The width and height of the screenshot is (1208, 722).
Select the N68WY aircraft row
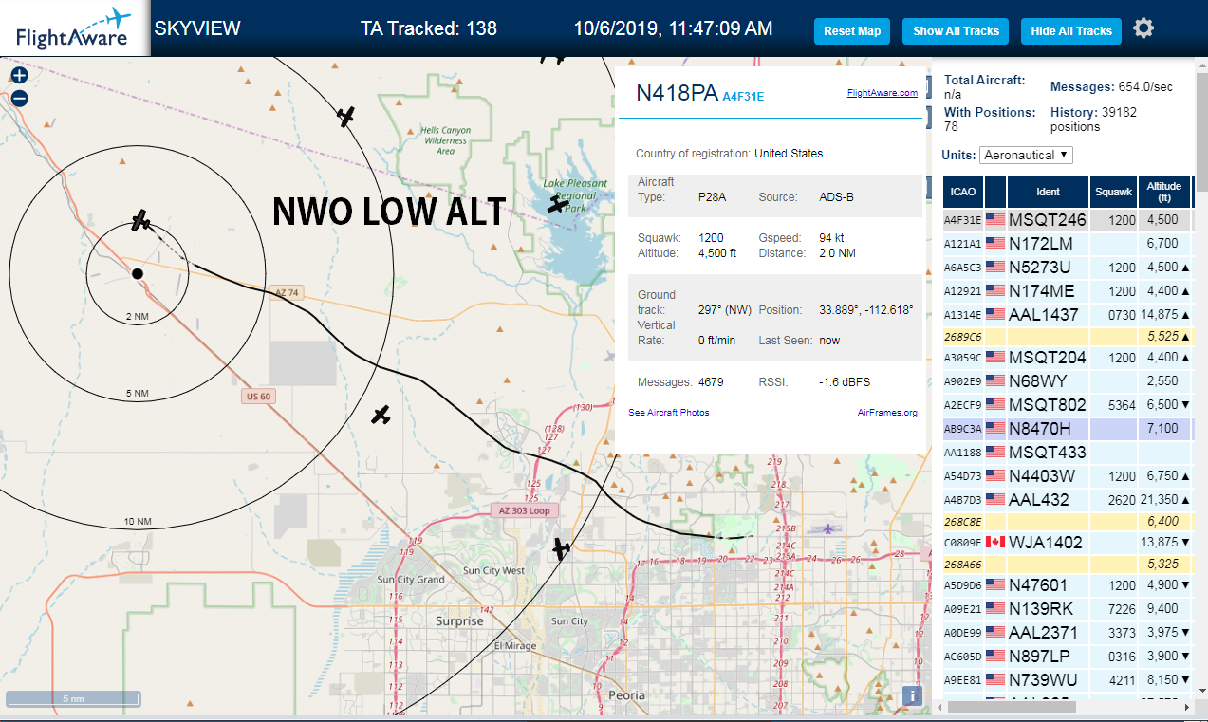1068,381
